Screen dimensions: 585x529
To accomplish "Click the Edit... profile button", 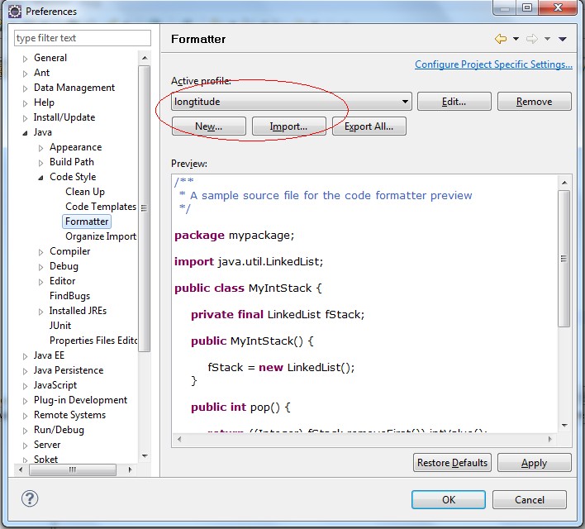I will [x=454, y=102].
